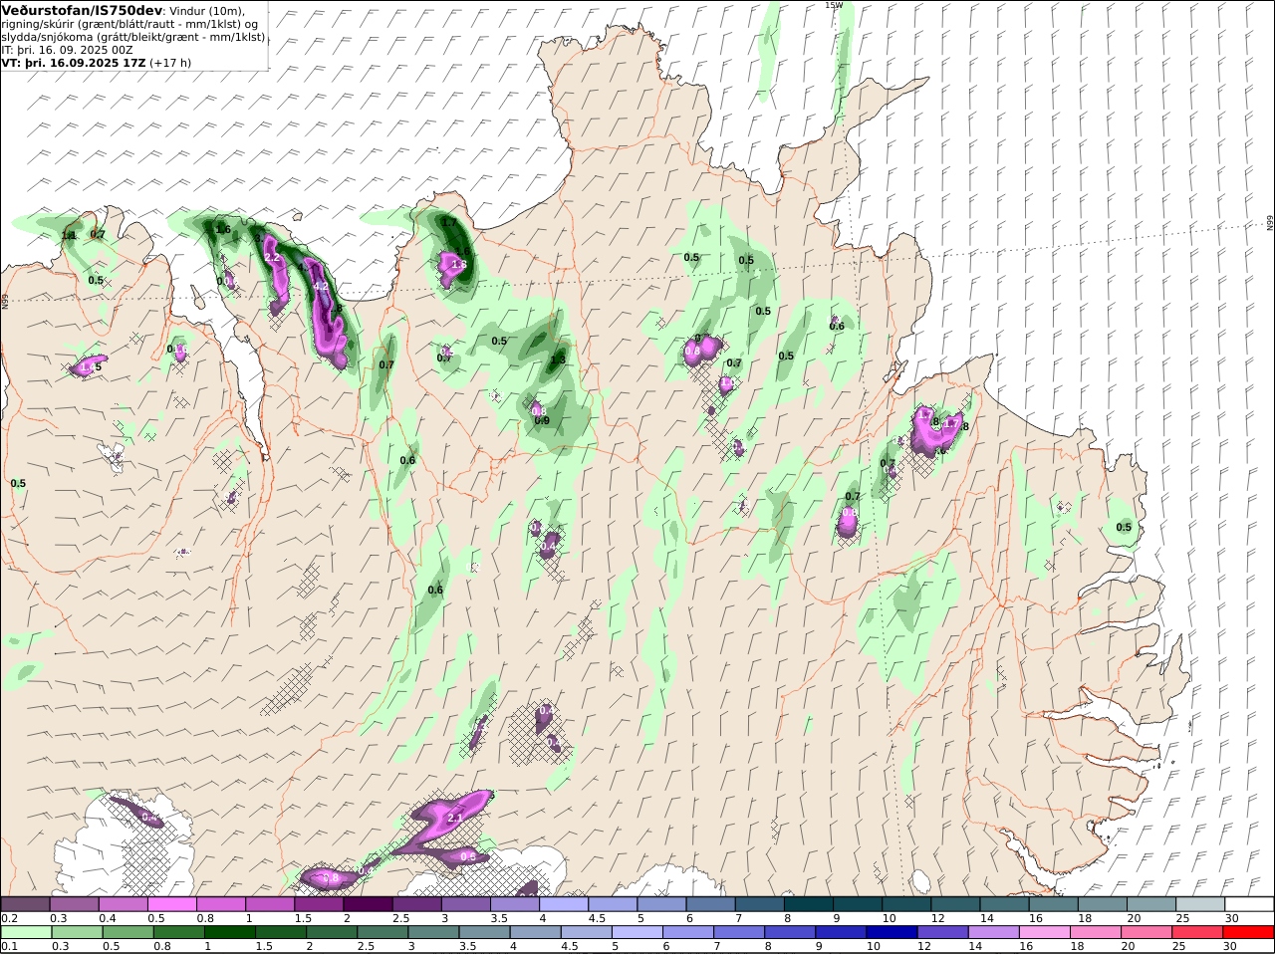
Task: Select the dark teal swatch between 8 and 9 in the top legend row
Action: [808, 904]
